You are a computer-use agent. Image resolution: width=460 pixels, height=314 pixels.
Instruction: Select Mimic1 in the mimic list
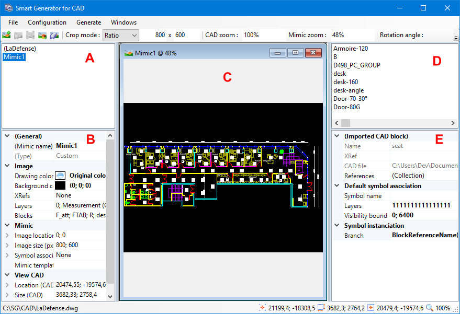14,57
